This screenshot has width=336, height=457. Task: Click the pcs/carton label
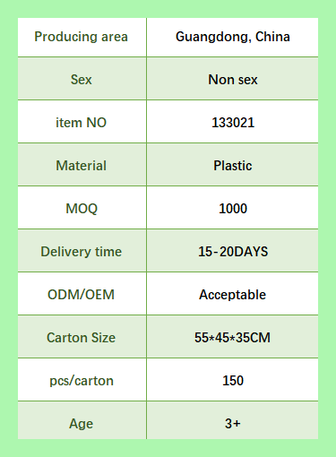pos(82,381)
